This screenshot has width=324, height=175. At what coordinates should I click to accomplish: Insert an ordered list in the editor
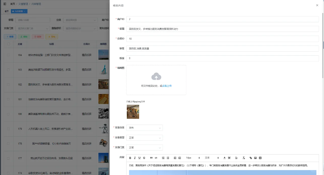[x=163, y=158]
